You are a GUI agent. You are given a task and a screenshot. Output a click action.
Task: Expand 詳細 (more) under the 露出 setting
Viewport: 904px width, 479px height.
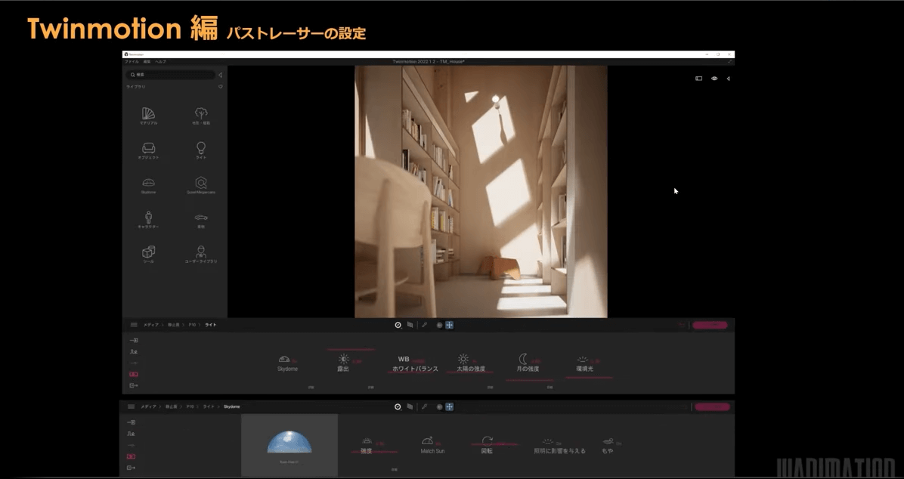coord(370,388)
